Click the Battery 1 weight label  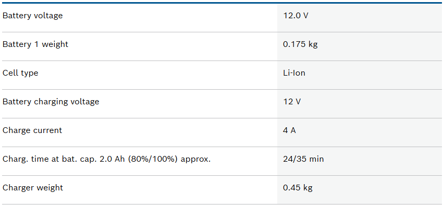(35, 45)
